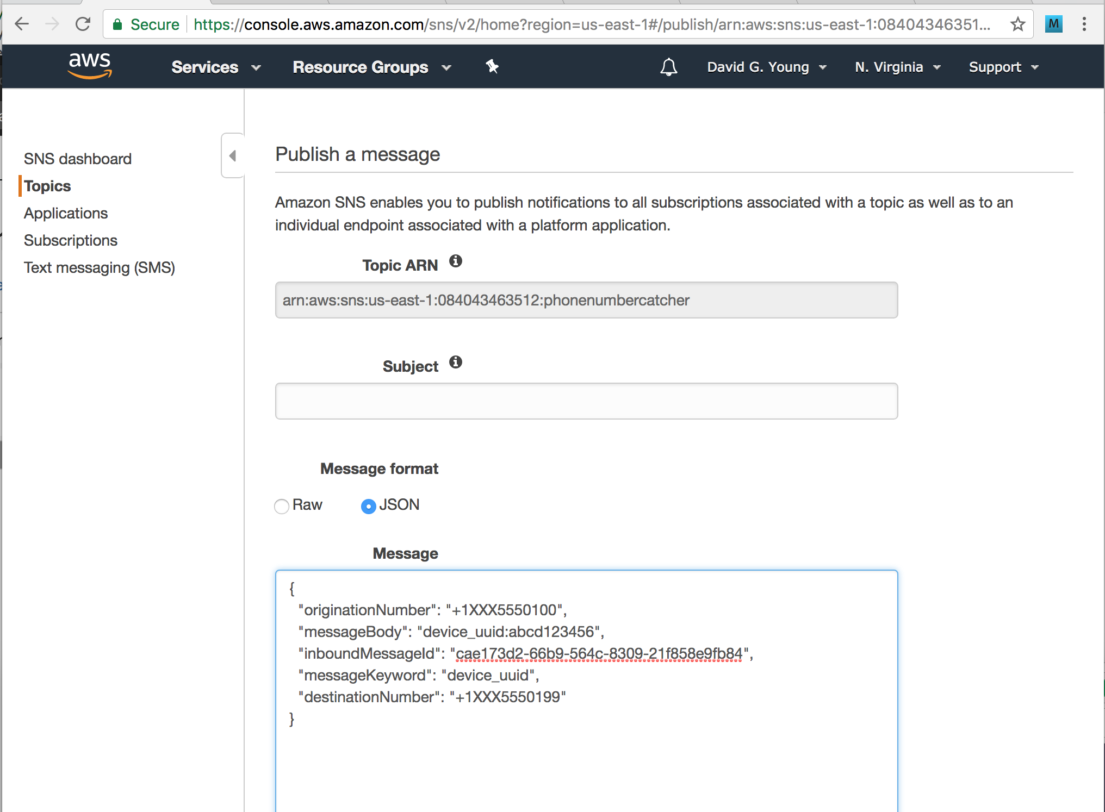
Task: Click inside the Message JSON text area
Action: [586, 691]
